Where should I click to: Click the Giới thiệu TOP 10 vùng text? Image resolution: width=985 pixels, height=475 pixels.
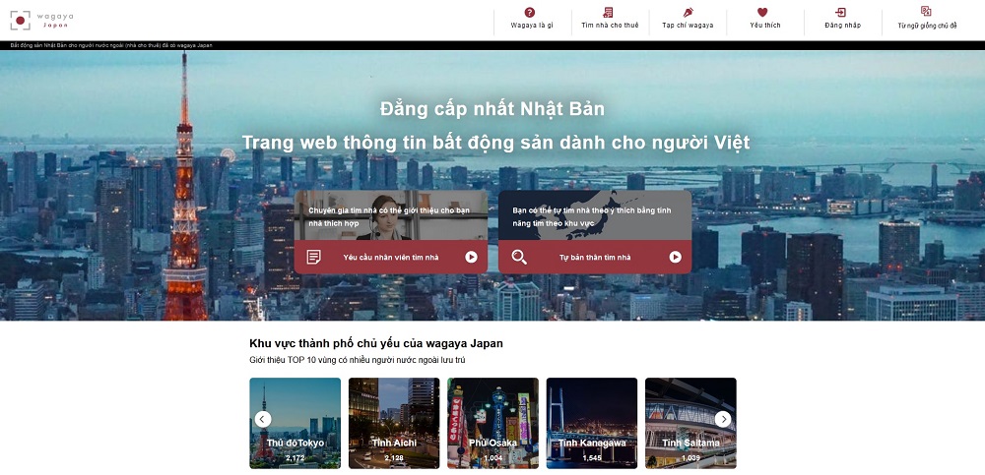[x=358, y=360]
